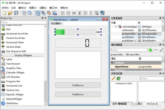165x110 pixels.
Task: Click the Adjust Size toolbar icon
Action: tap(102, 13)
